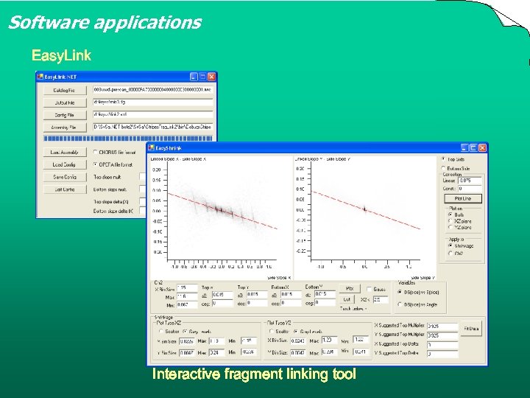The width and height of the screenshot is (530, 398).
Task: Click the EasyLink.NET title bar app icon
Action: 40,77
